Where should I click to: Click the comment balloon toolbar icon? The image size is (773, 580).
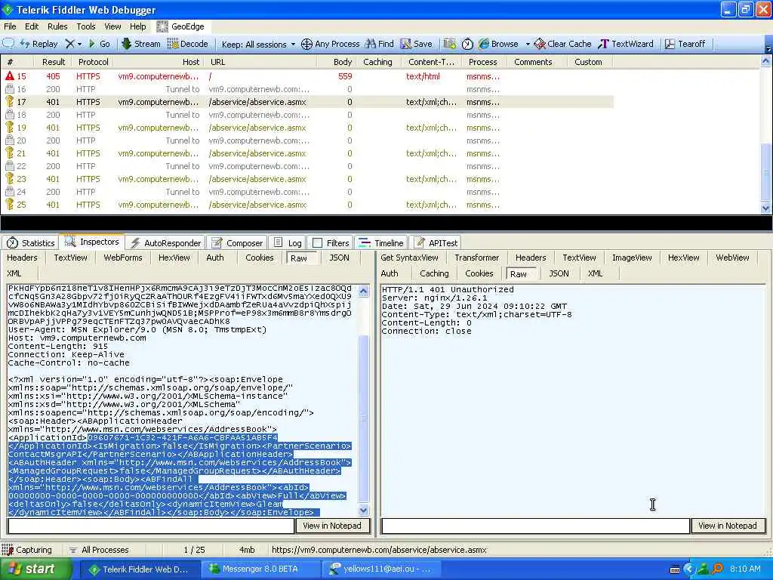[8, 43]
